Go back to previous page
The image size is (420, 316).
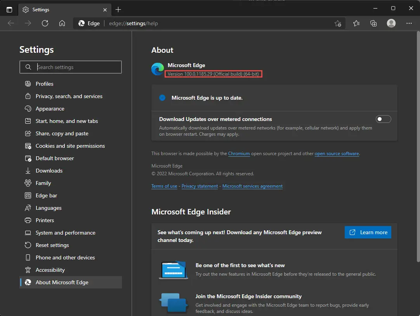11,23
